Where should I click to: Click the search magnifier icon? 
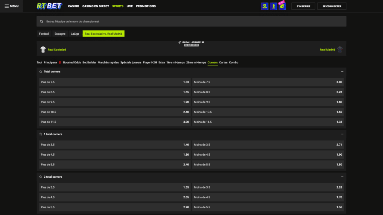pyautogui.click(x=42, y=21)
